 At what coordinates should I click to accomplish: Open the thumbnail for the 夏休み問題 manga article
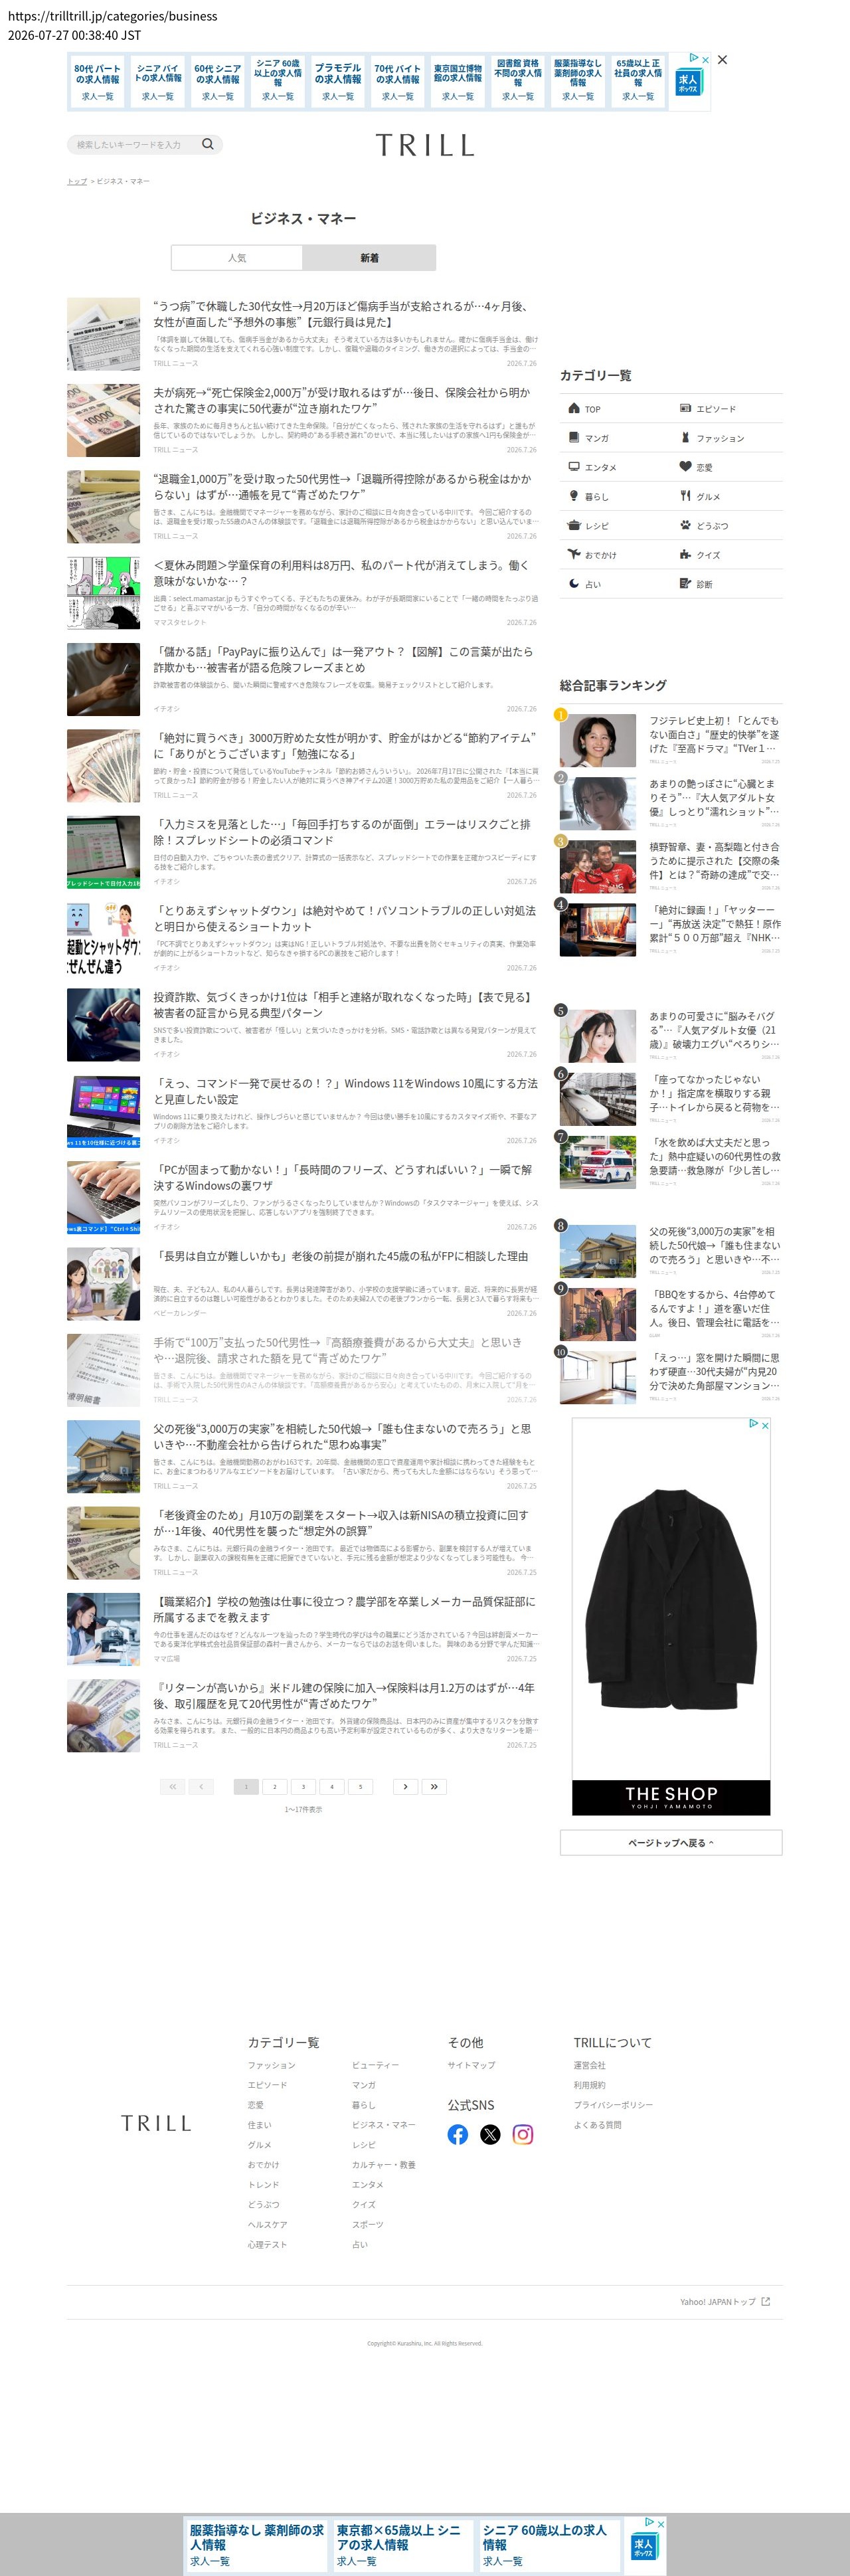[x=103, y=593]
